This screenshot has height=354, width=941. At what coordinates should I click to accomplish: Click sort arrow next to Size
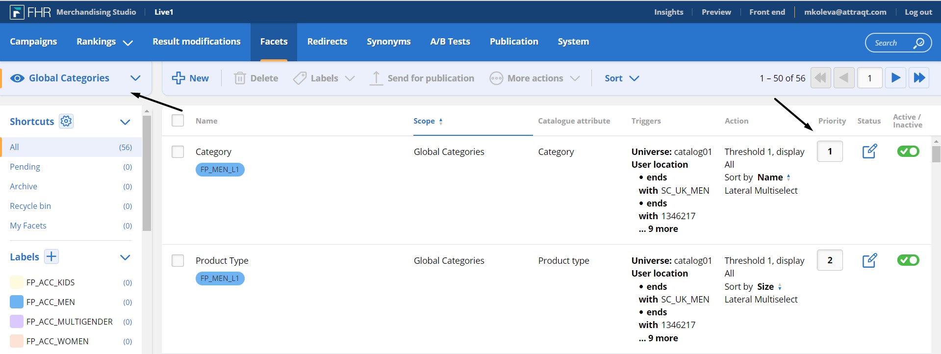click(780, 287)
